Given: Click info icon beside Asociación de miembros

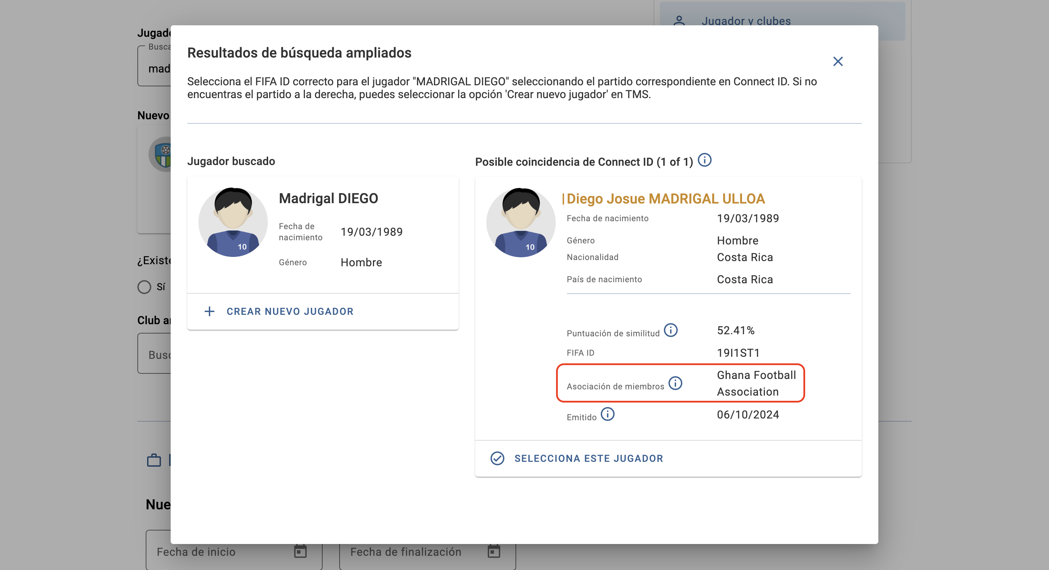Looking at the screenshot, I should (x=675, y=383).
